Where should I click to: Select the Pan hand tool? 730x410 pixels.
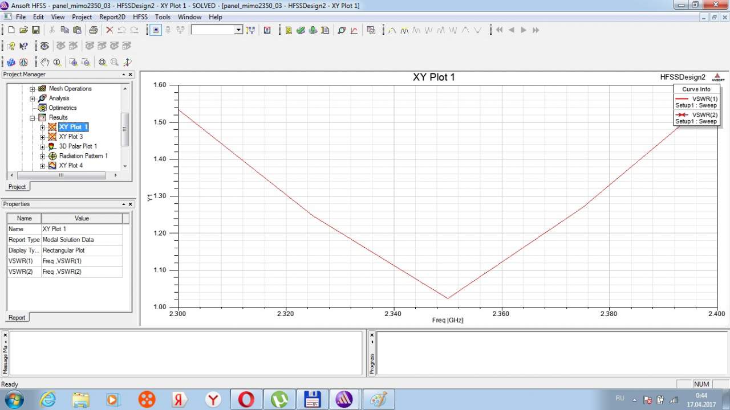[44, 62]
